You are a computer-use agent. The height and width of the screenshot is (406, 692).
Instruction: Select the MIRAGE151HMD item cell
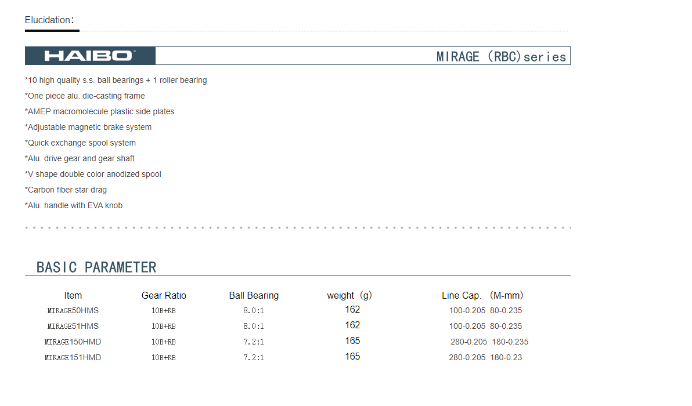73,357
